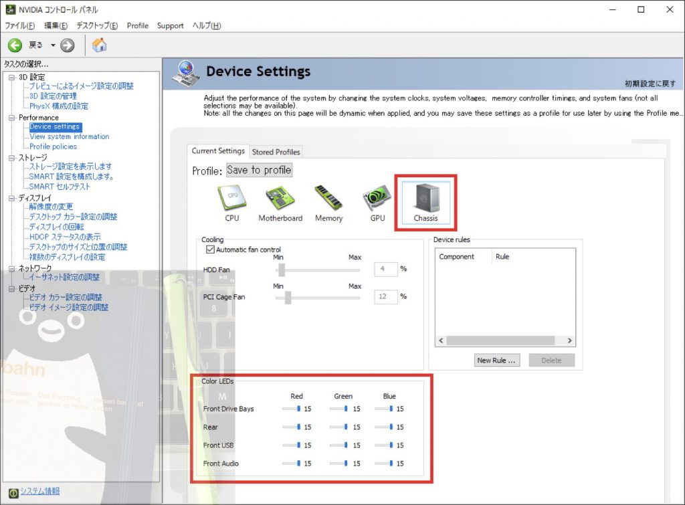
Task: Click the New Rule ... button
Action: pos(497,361)
